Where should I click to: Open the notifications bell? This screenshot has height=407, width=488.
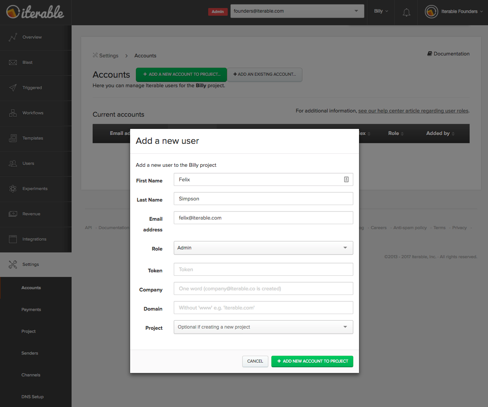(x=406, y=12)
